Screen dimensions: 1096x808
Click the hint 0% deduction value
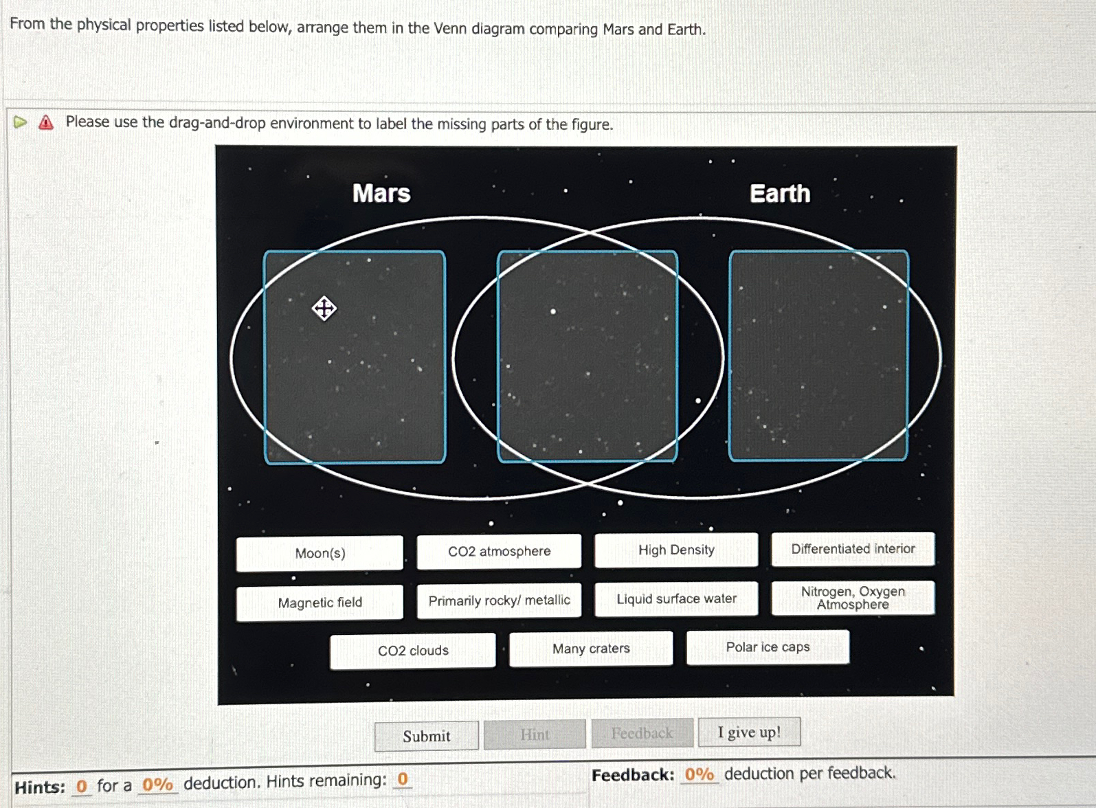(157, 785)
